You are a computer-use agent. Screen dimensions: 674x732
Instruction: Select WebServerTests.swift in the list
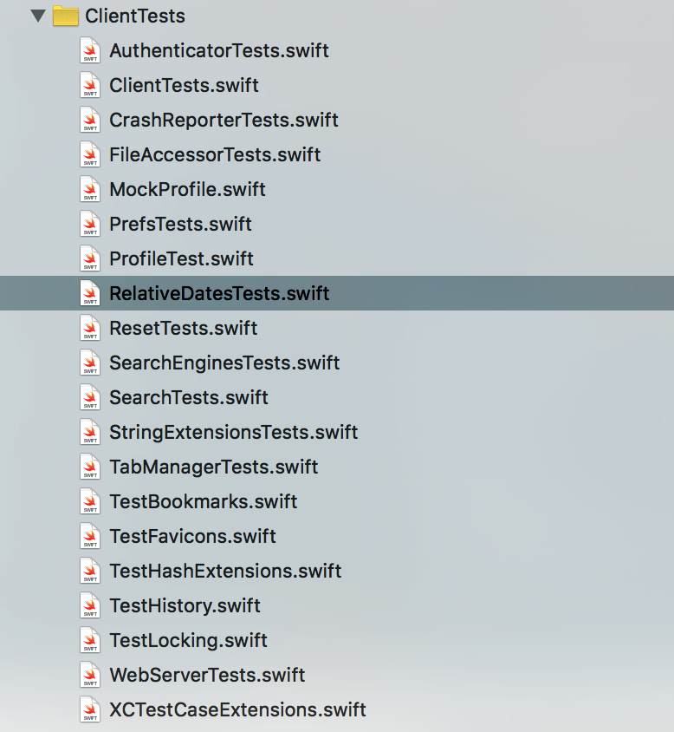(x=207, y=675)
